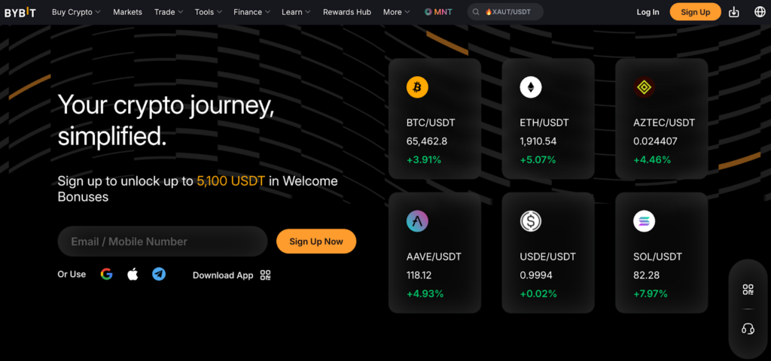Image resolution: width=771 pixels, height=361 pixels.
Task: Click QR code icon beside Download App
Action: (266, 275)
